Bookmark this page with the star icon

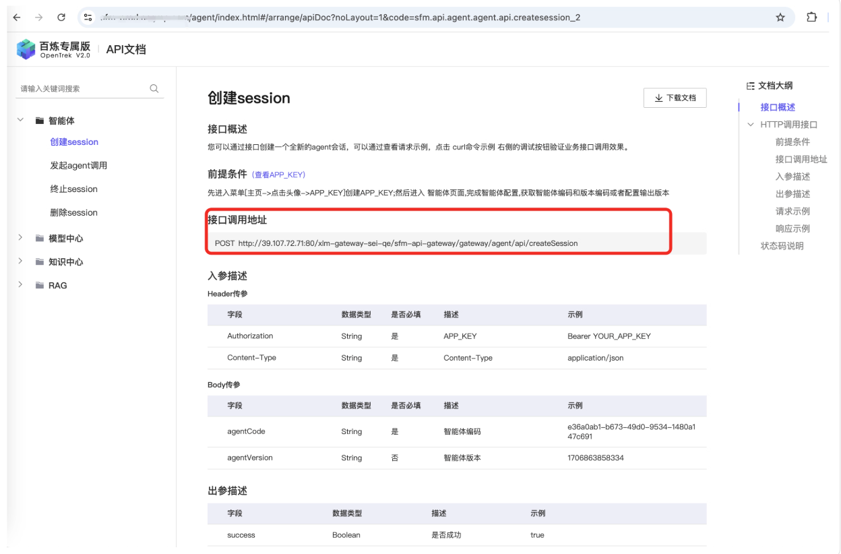pos(780,18)
